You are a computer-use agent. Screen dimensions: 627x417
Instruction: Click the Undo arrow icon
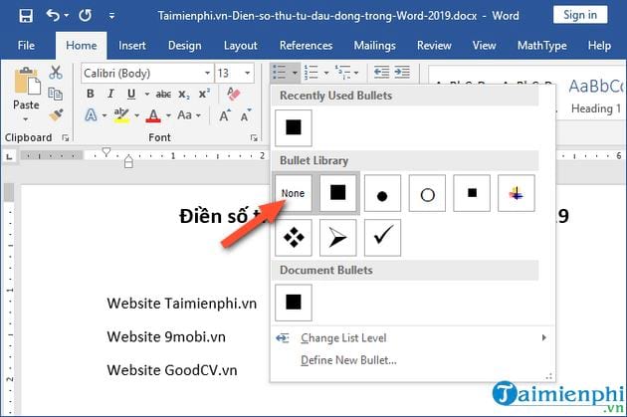point(53,15)
